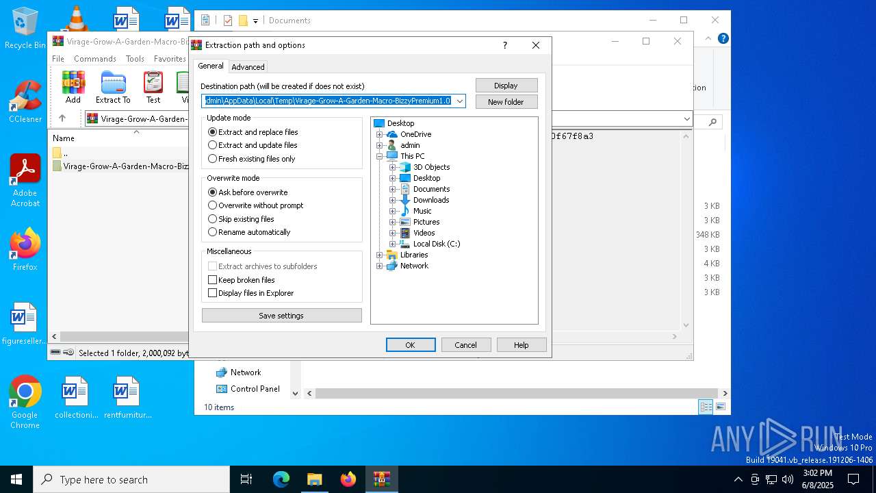Image resolution: width=876 pixels, height=493 pixels.
Task: Click the Explorer help icon near top right
Action: click(723, 38)
